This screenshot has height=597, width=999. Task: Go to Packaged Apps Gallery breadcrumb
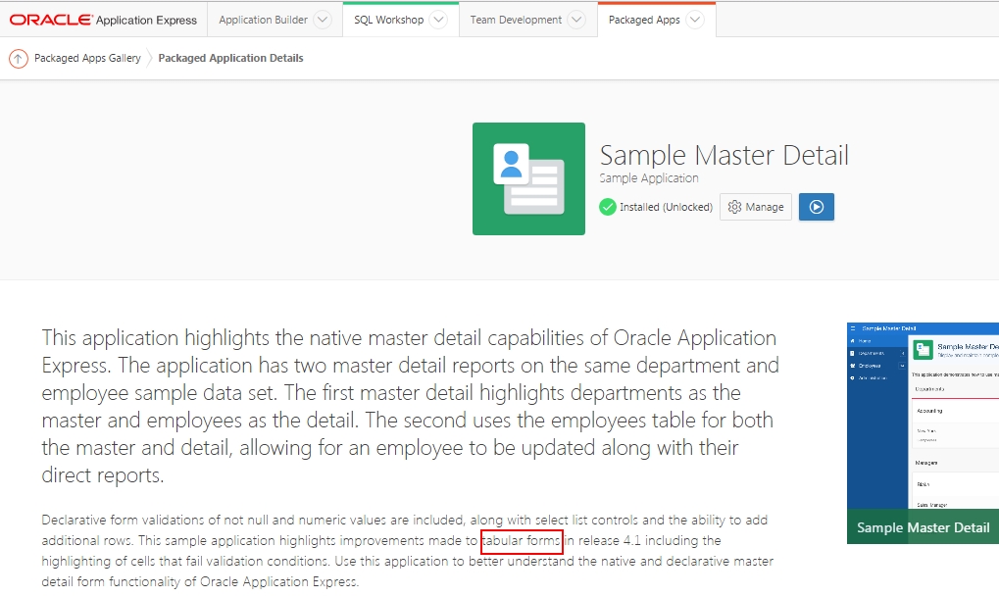[87, 58]
